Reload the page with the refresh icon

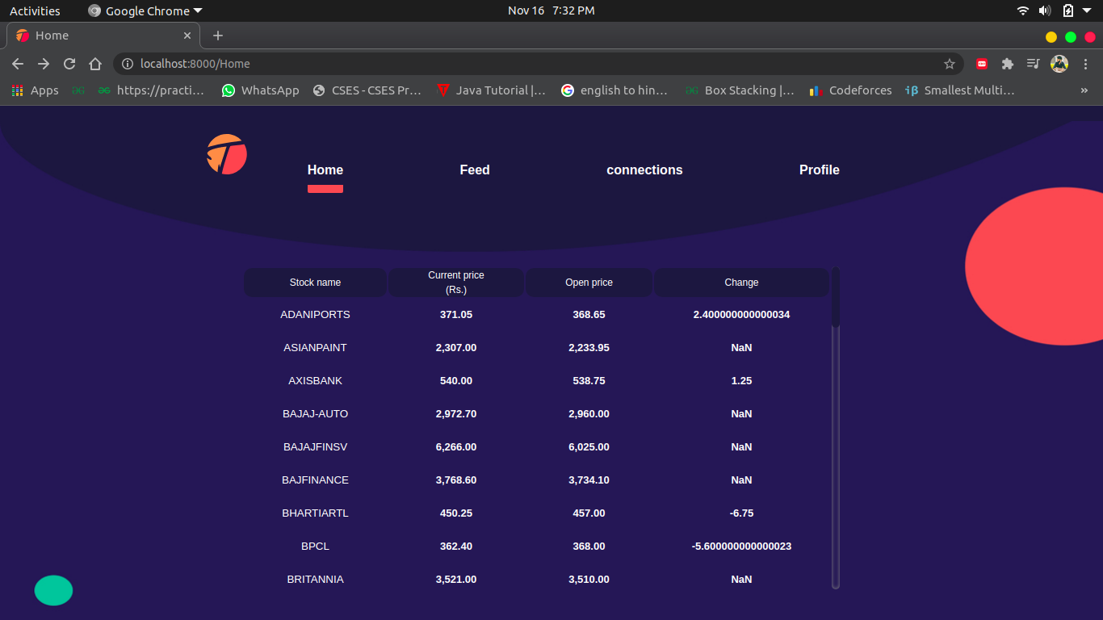[x=69, y=64]
